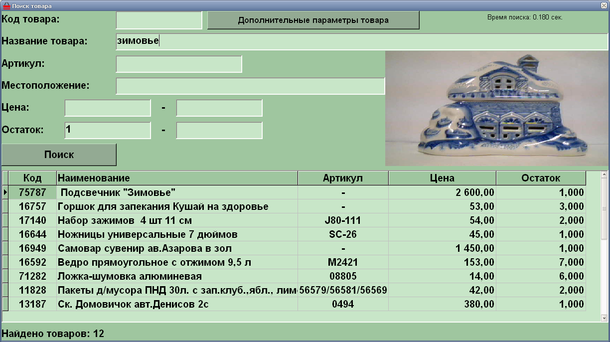Select the Артикул input field

(x=178, y=64)
